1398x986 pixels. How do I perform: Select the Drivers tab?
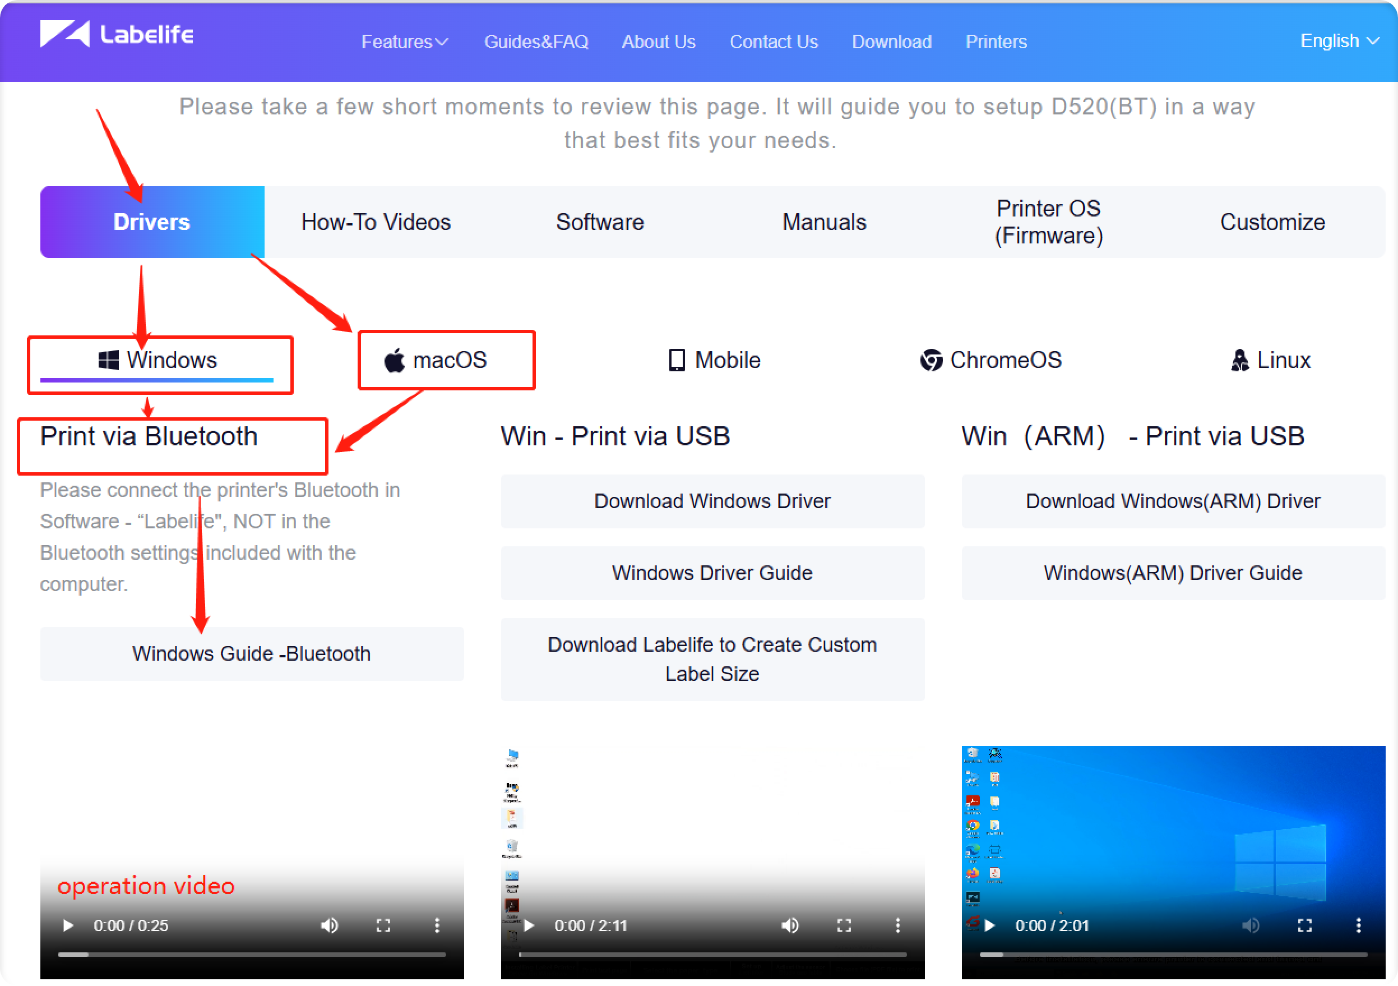152,223
